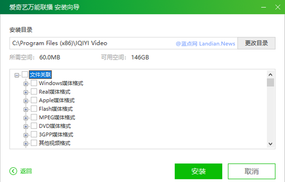Image resolution: width=285 pixels, height=182 pixels.
Task: Click the 安装目录 heading text
Action: click(x=21, y=30)
